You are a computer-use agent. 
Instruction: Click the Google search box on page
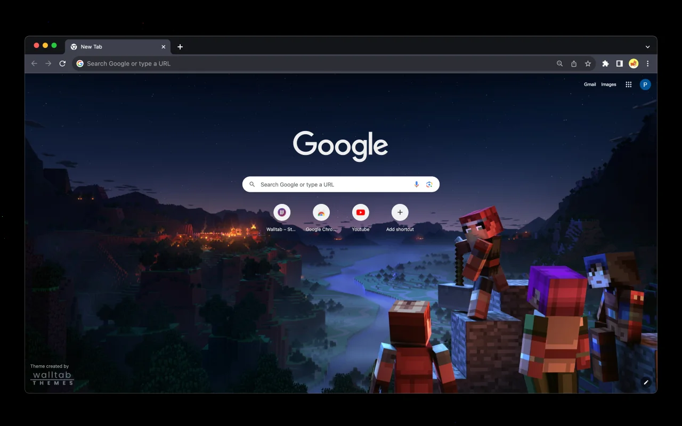point(341,184)
